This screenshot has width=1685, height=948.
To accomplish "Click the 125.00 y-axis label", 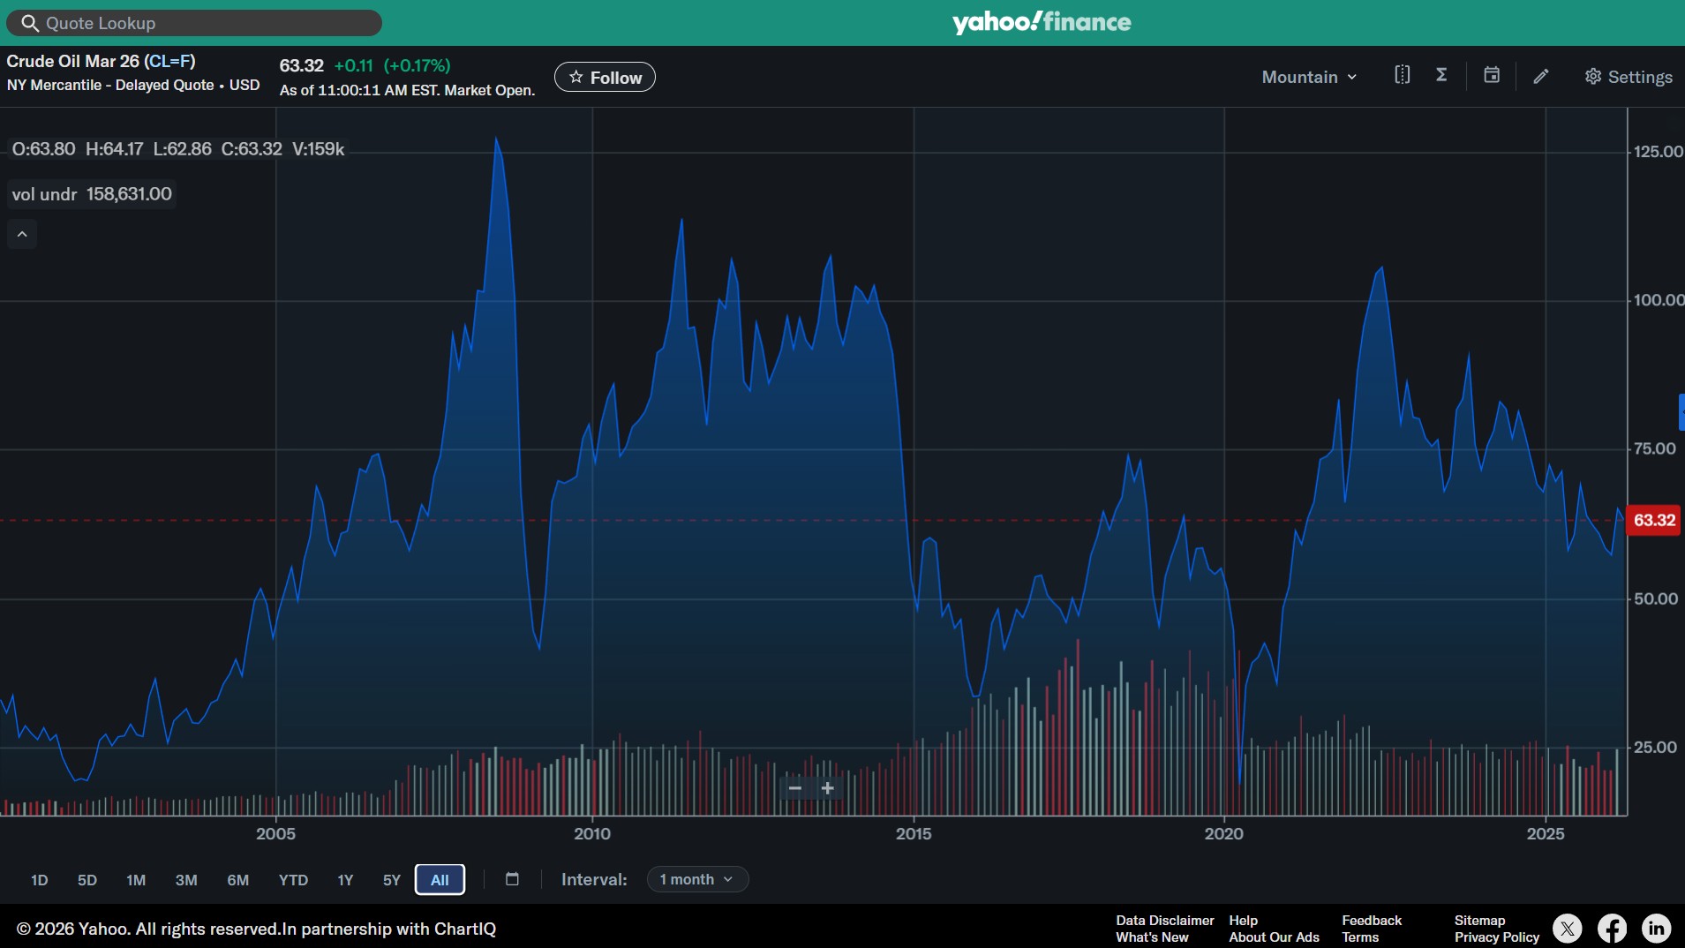I will pos(1658,152).
